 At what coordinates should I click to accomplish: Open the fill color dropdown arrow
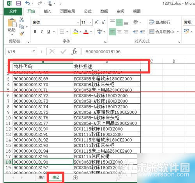(x=80, y=31)
